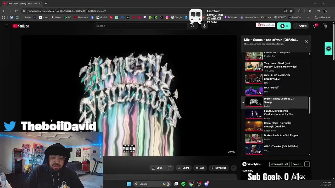
Task: Open the YouTube guide hamburger menu
Action: 6,26
